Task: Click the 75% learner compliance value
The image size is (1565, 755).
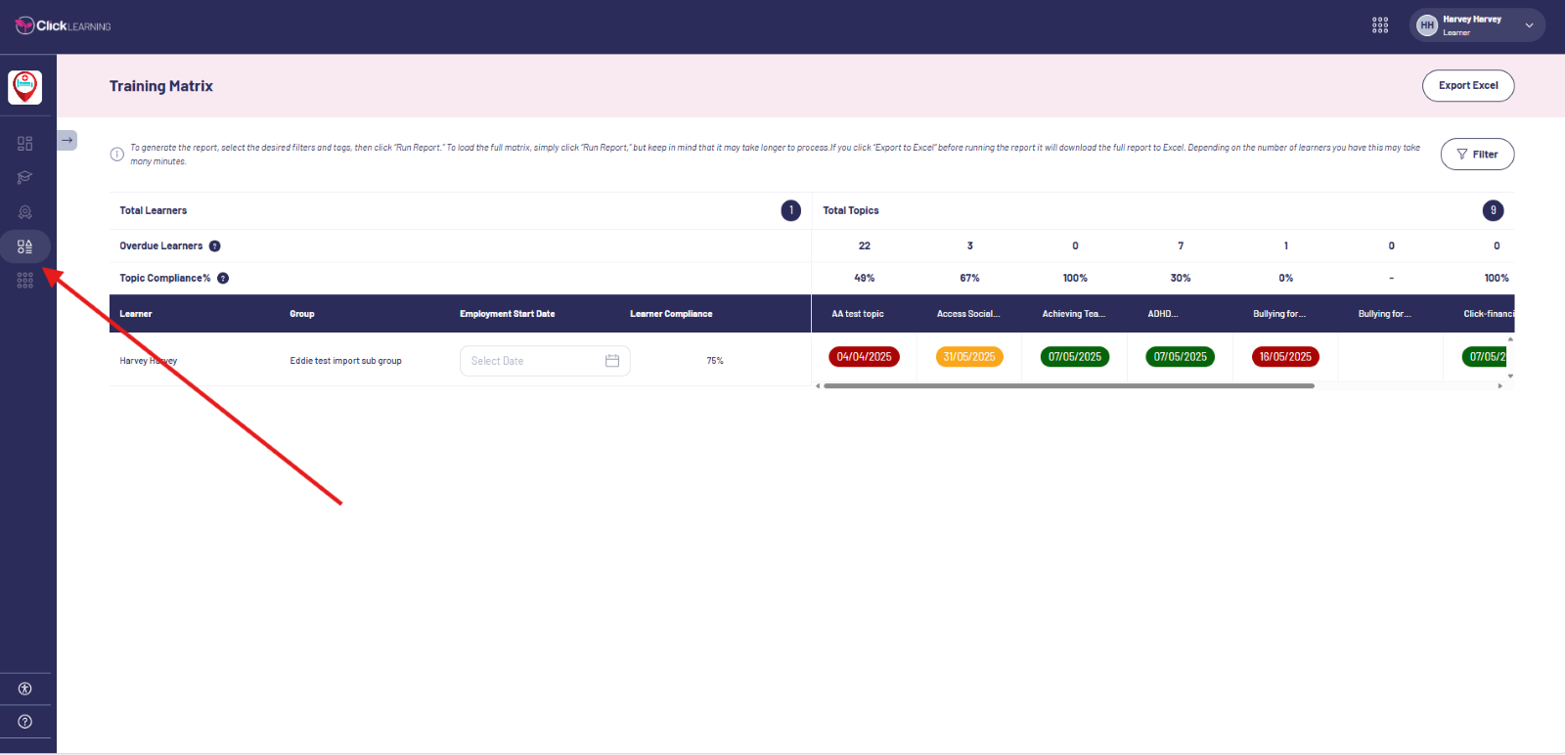Action: (x=715, y=361)
